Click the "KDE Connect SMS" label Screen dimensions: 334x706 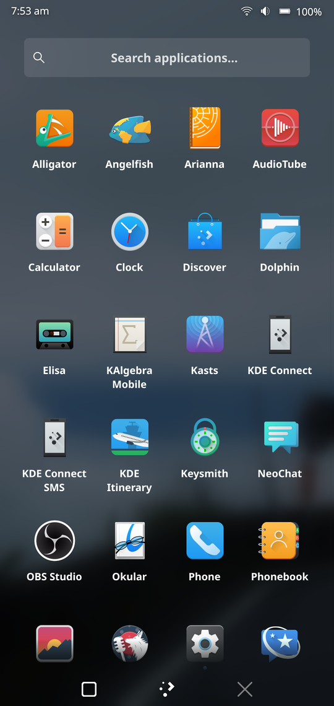tap(54, 481)
